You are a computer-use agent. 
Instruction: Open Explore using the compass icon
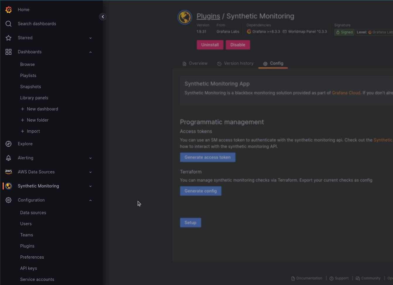(8, 144)
